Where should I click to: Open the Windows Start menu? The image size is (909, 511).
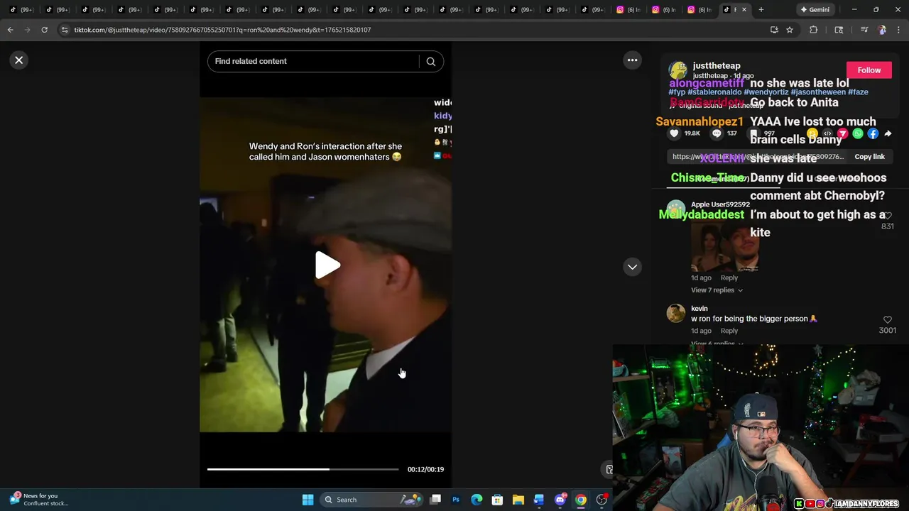click(x=307, y=500)
